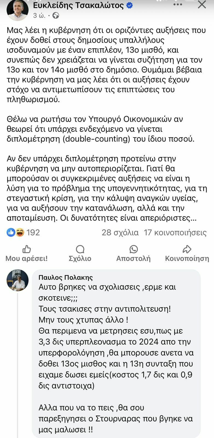Screen dimensions: 214x438
Task: Click the blue like reaction emoji
Action: tap(11, 232)
